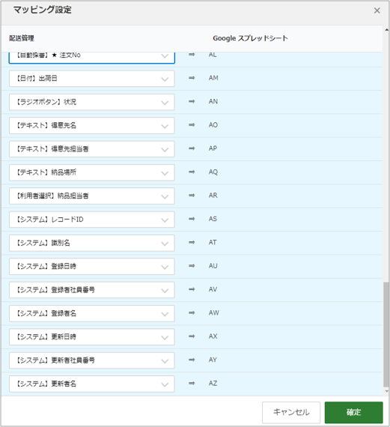Expand the 【システム】識別名 dropdown
390x427 pixels.
92,243
